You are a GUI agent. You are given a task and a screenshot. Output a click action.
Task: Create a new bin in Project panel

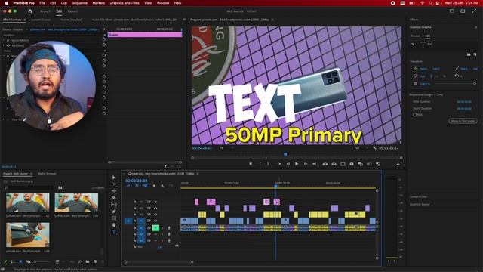(88, 261)
